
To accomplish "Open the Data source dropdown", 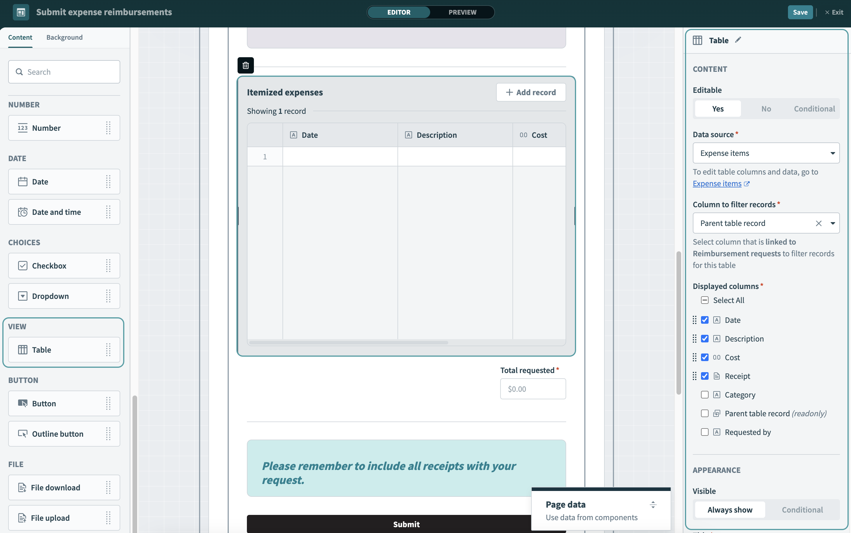I will 766,153.
